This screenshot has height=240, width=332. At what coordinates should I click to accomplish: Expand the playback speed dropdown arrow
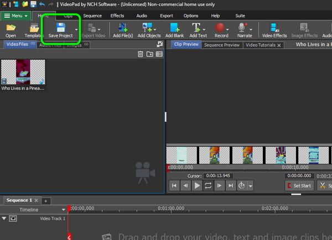(x=251, y=186)
